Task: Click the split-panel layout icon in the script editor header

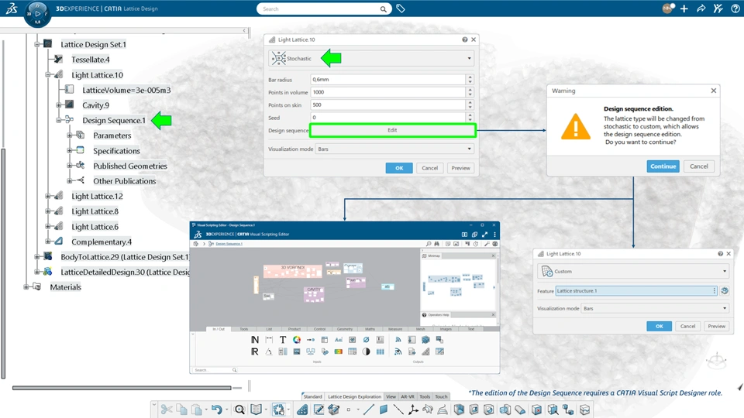Action: pos(464,234)
